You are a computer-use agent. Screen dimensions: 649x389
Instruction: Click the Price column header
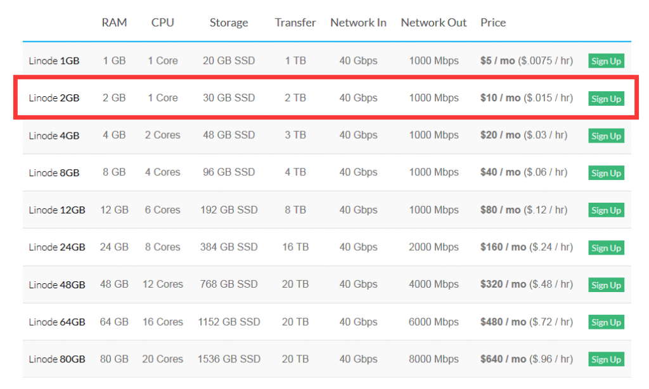pos(493,22)
